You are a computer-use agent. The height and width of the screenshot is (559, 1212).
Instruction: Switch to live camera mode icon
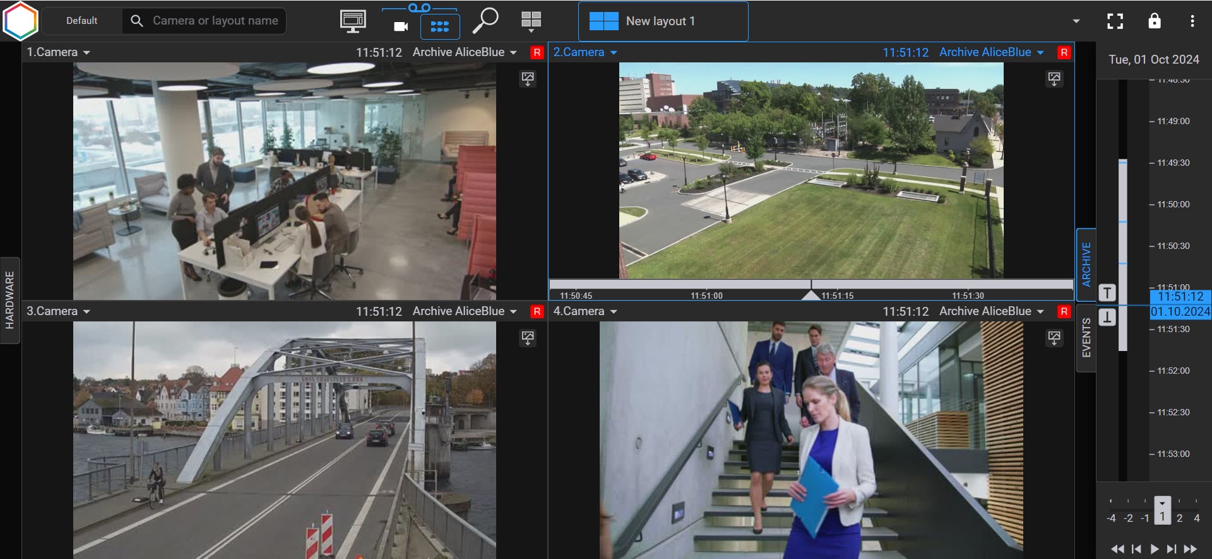click(x=401, y=26)
